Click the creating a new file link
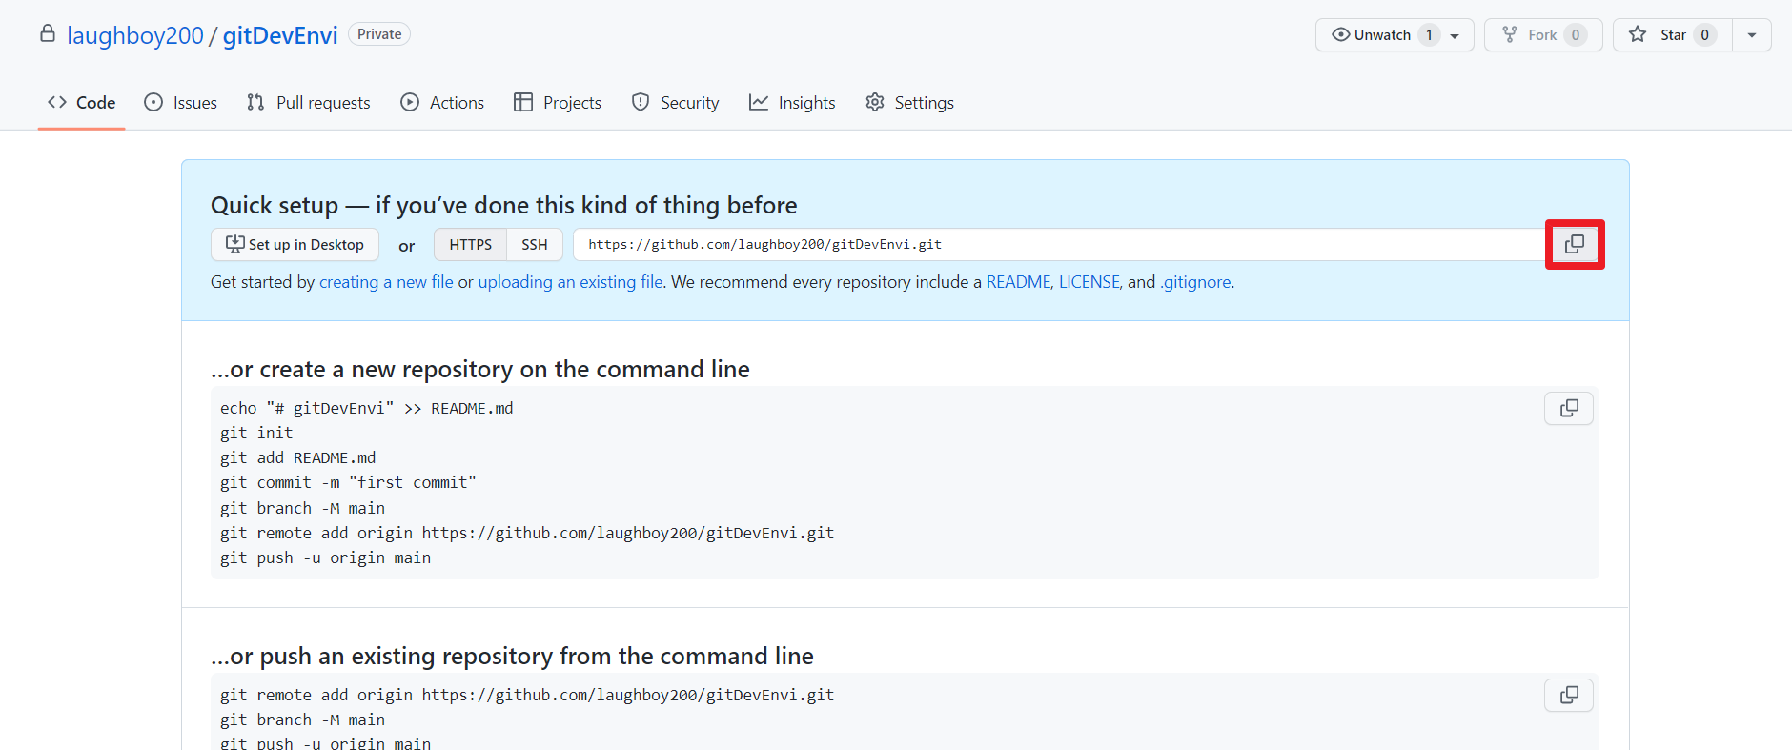This screenshot has width=1792, height=750. 386,282
